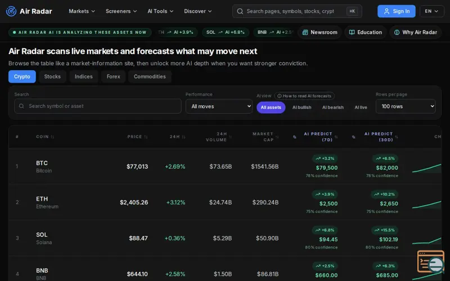
Task: Open the Rows per page dropdown
Action: pos(406,106)
